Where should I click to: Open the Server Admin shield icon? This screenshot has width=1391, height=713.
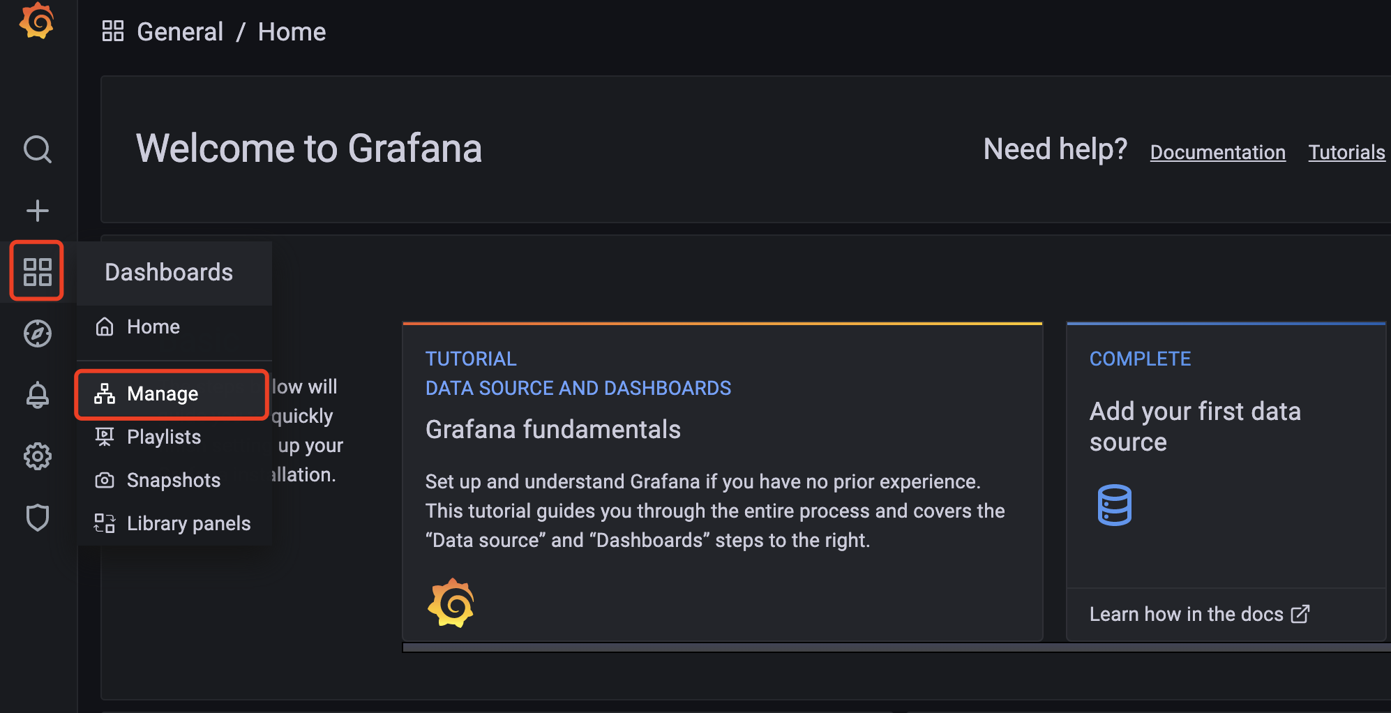coord(38,518)
